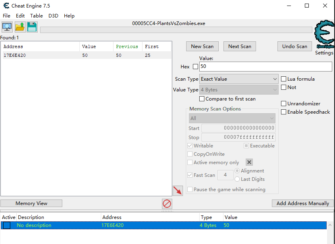The image size is (335, 244).
Task: Open the Table menu
Action: [x=37, y=16]
